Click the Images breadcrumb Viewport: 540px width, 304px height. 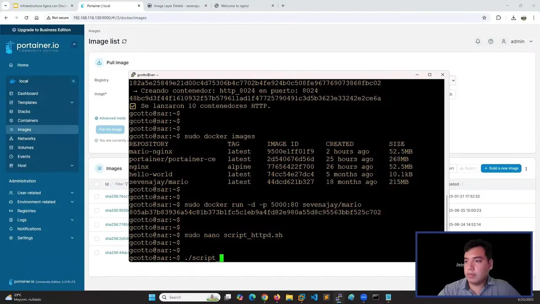point(94,31)
